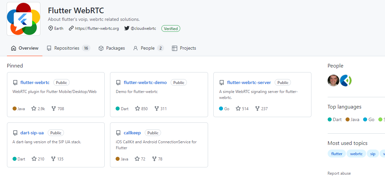The height and width of the screenshot is (176, 385).
Task: Select the People tab
Action: [148, 48]
